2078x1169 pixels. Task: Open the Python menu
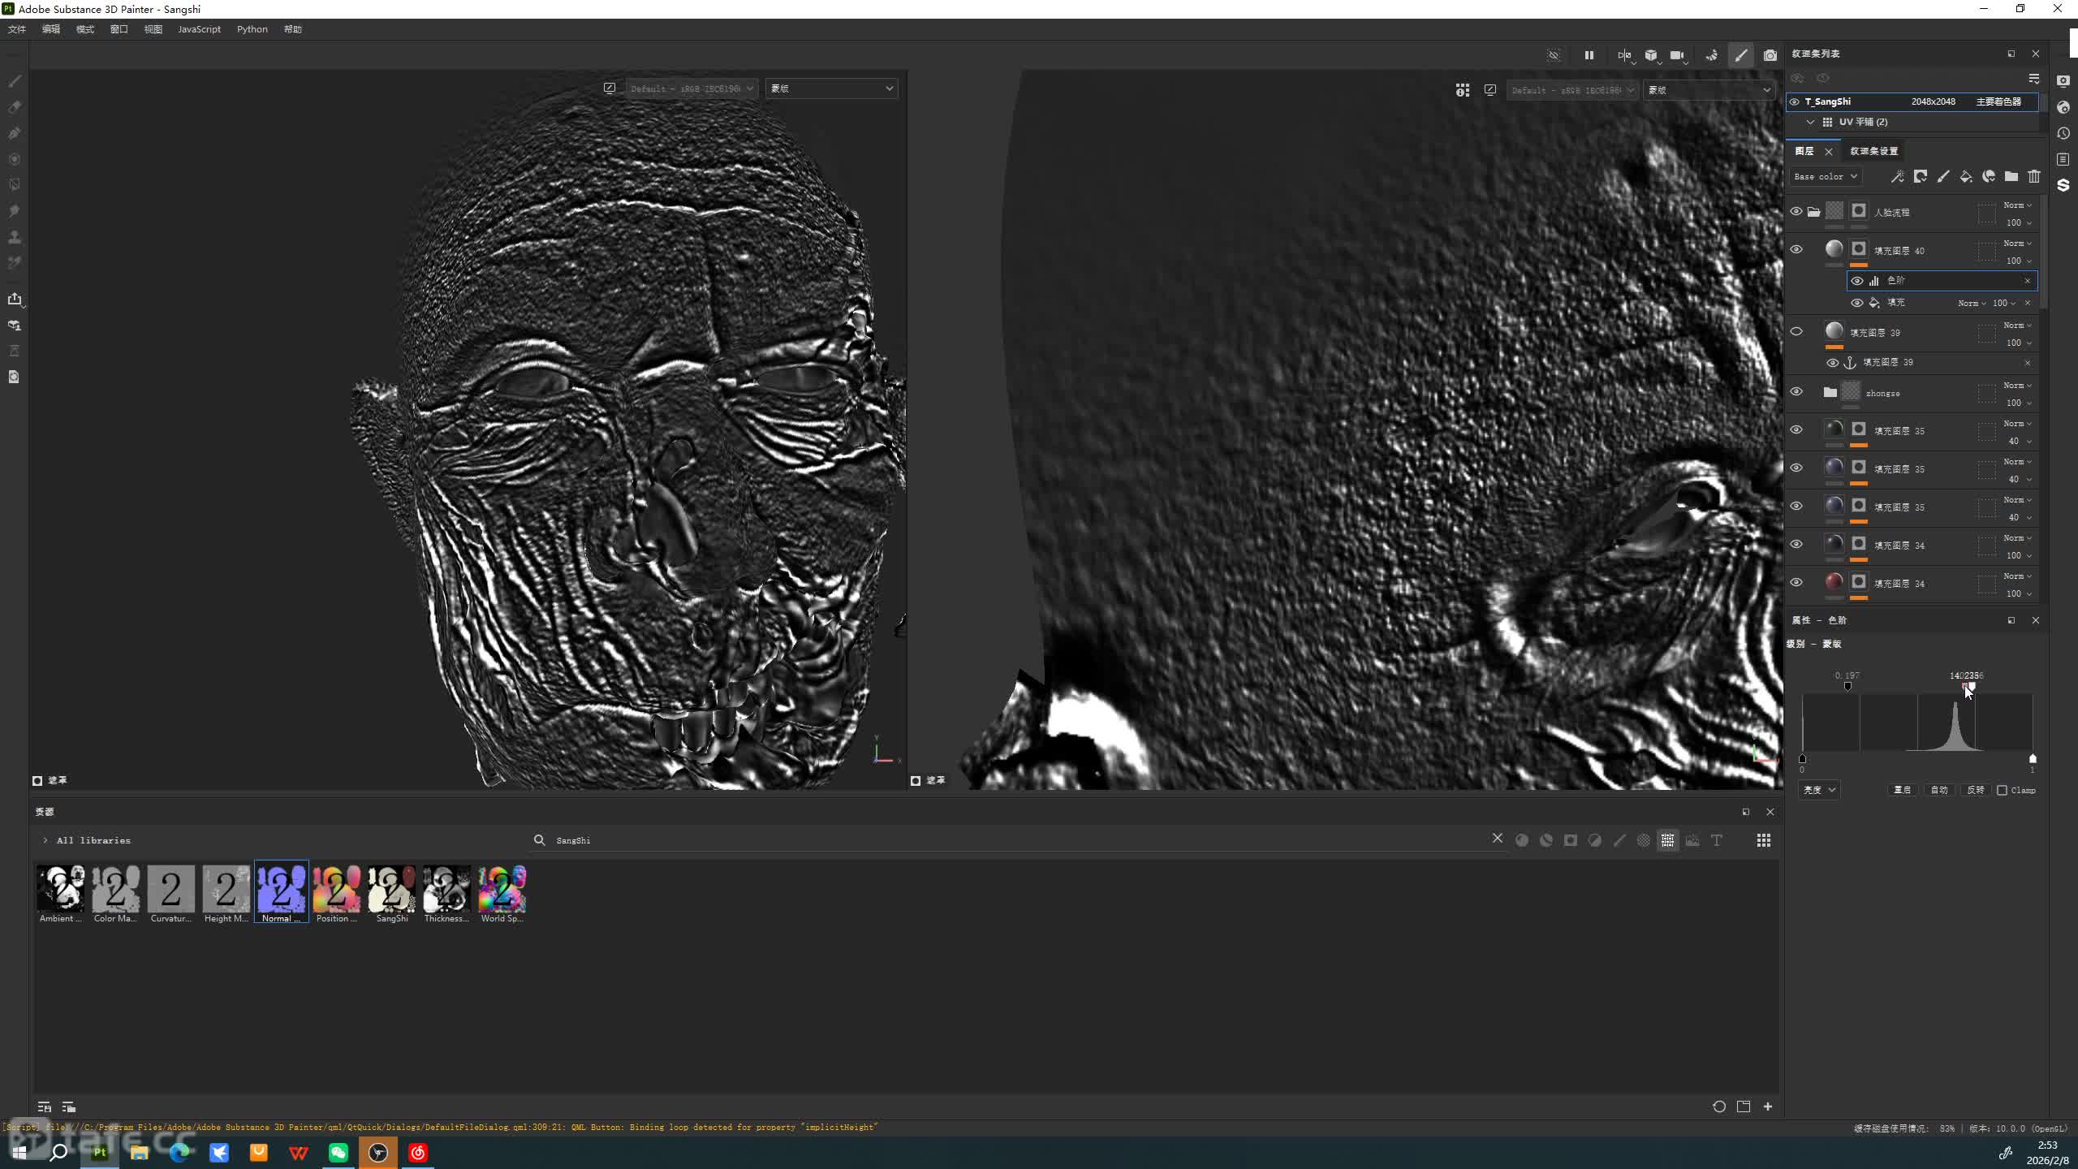click(x=252, y=29)
